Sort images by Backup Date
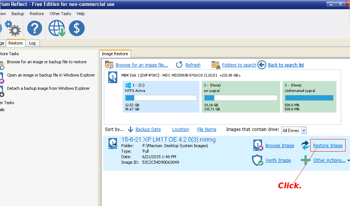The width and height of the screenshot is (350, 206). [148, 129]
